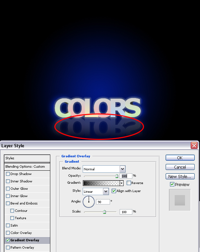
Task: Uncheck Align with Layer
Action: pyautogui.click(x=114, y=191)
